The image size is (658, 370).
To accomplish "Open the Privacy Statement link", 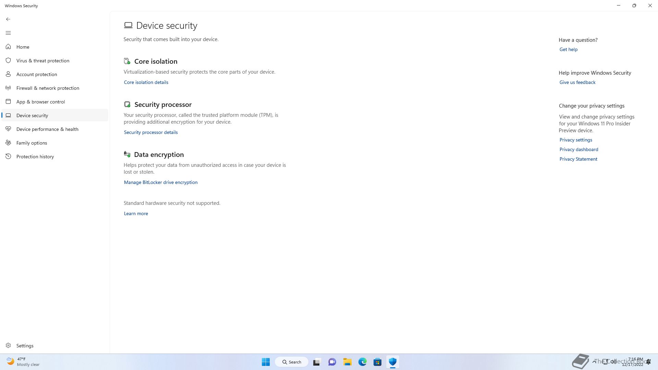I will coord(578,159).
